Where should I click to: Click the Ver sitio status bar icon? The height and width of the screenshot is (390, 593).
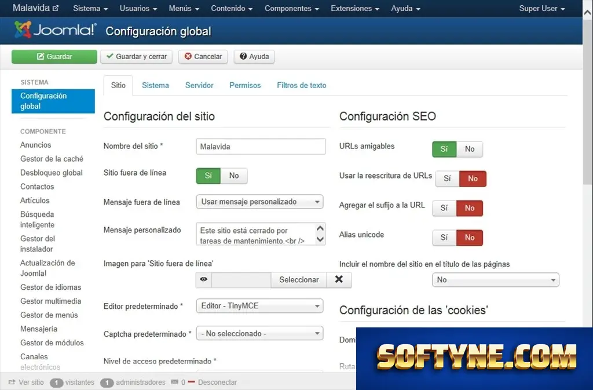click(12, 382)
